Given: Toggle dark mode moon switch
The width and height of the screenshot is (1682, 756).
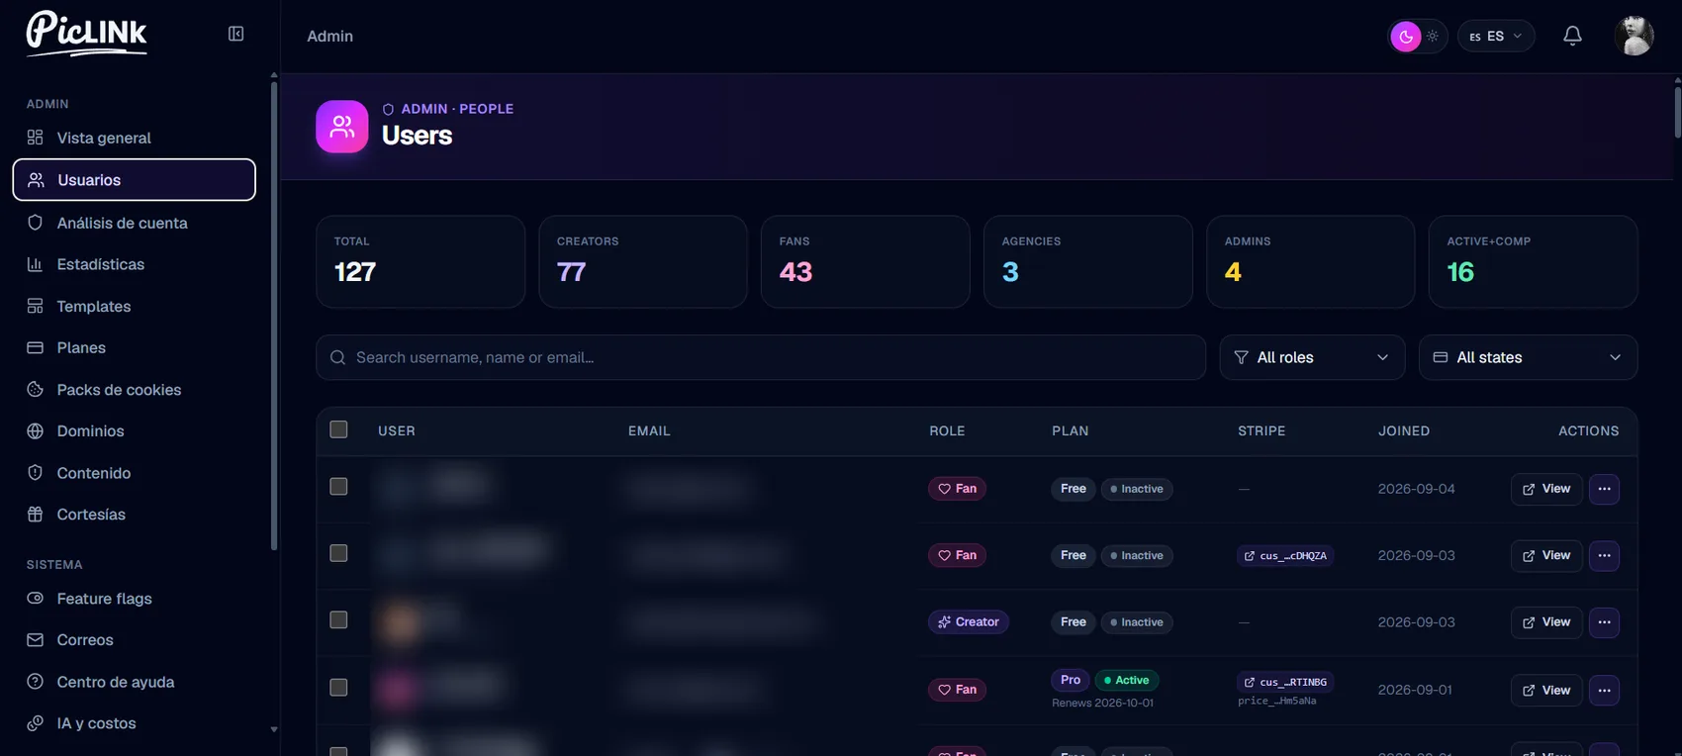Looking at the screenshot, I should coord(1405,36).
